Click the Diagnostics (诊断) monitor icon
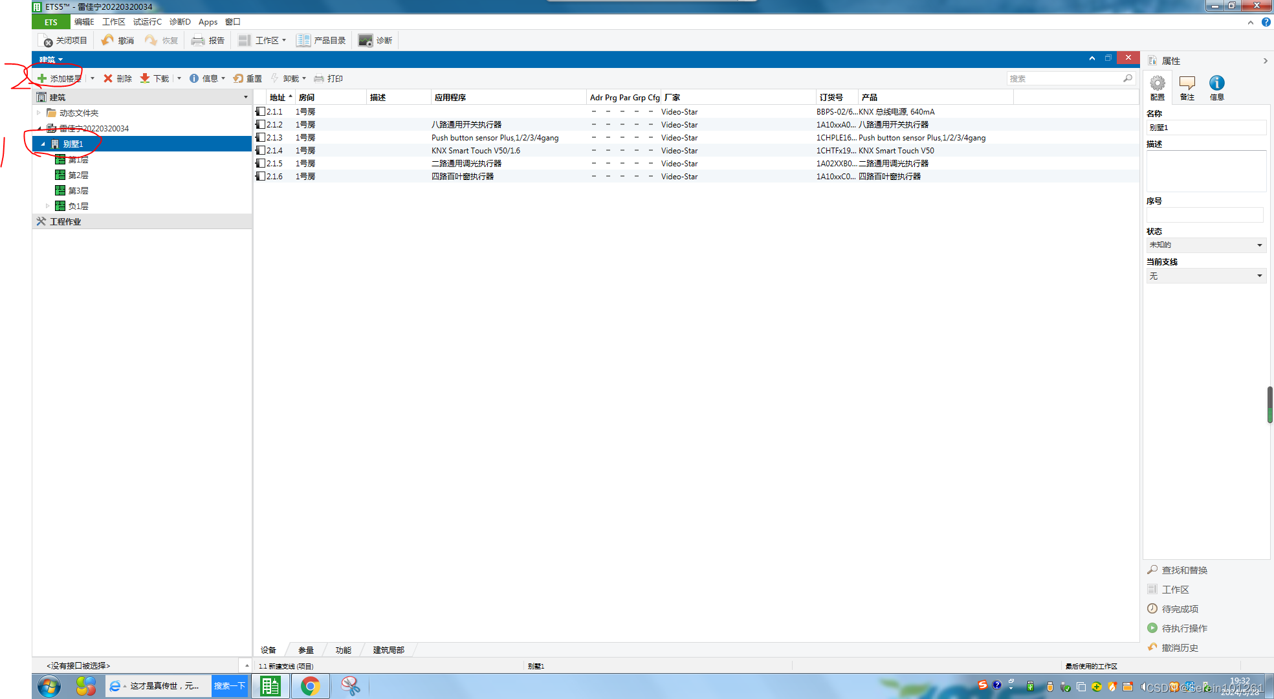Screen dimensions: 1274x699 point(366,40)
